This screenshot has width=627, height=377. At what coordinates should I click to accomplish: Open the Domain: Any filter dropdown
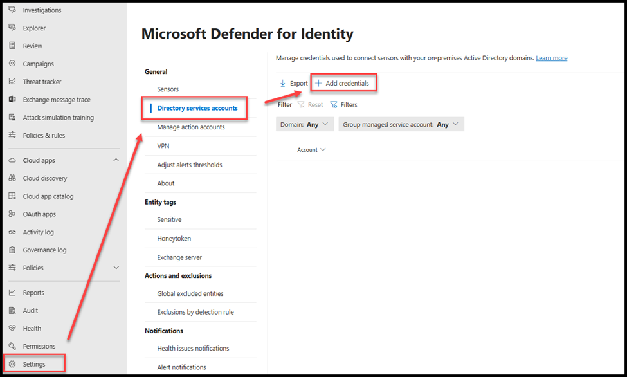[304, 124]
